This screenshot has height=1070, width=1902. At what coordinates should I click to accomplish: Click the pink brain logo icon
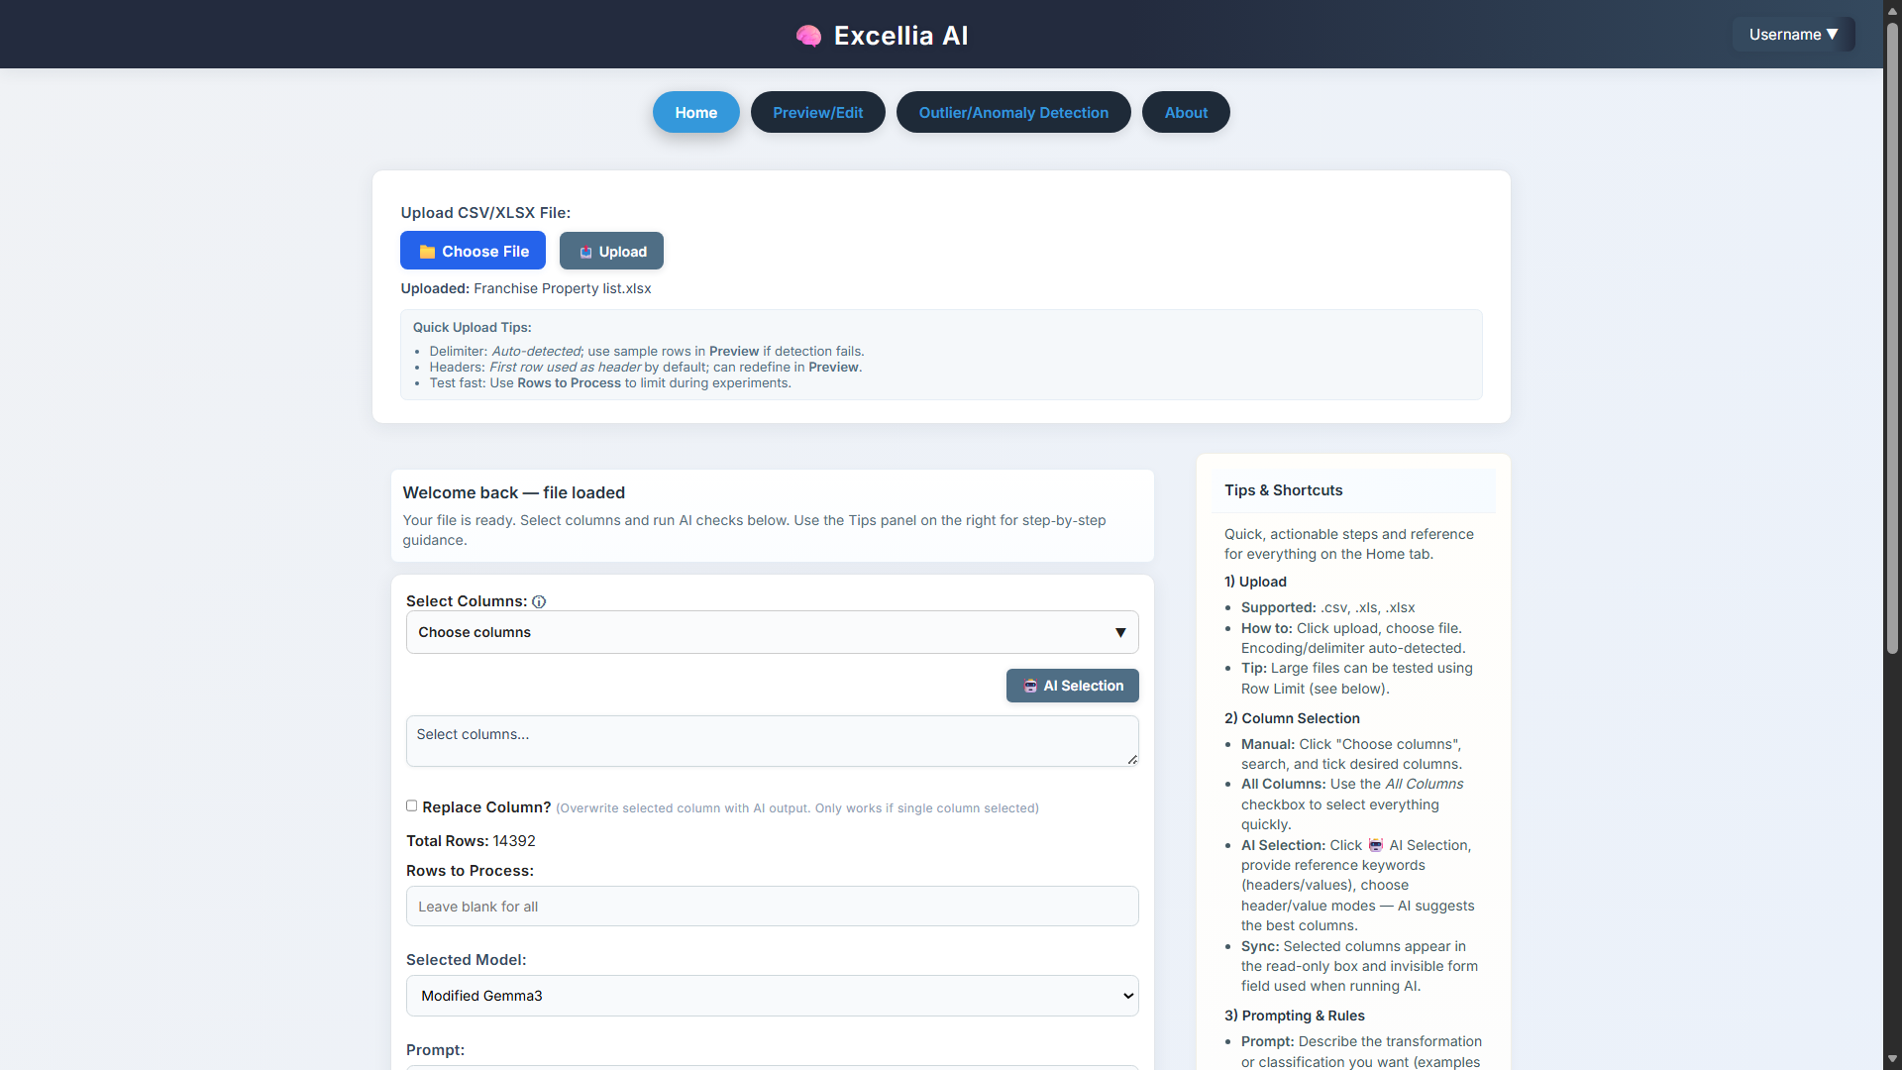[x=808, y=36]
